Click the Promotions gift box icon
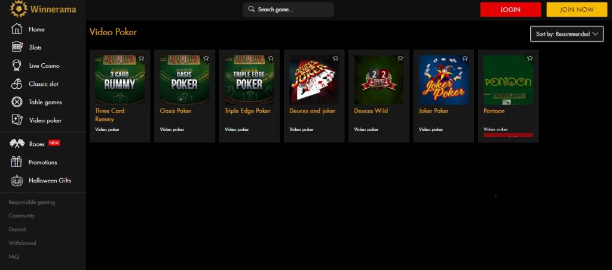 (x=16, y=162)
